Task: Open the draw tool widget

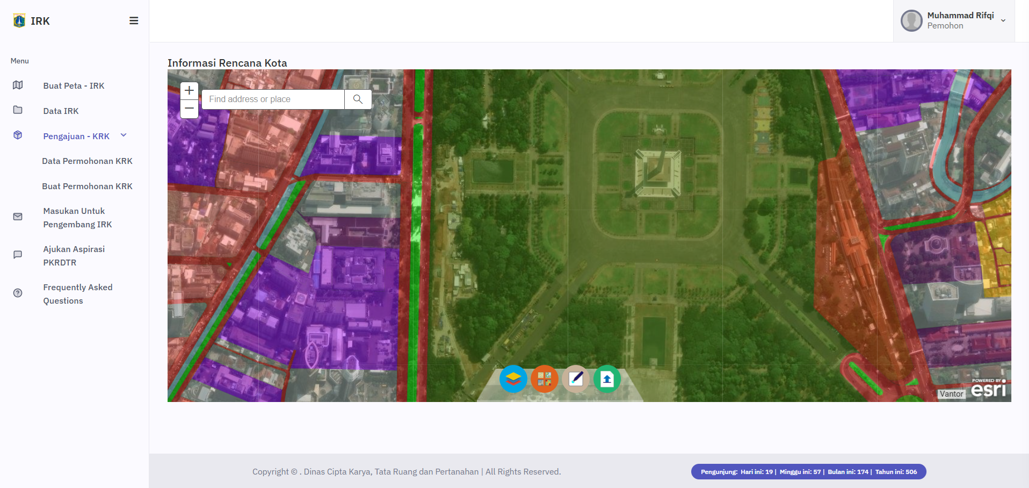Action: (x=576, y=379)
